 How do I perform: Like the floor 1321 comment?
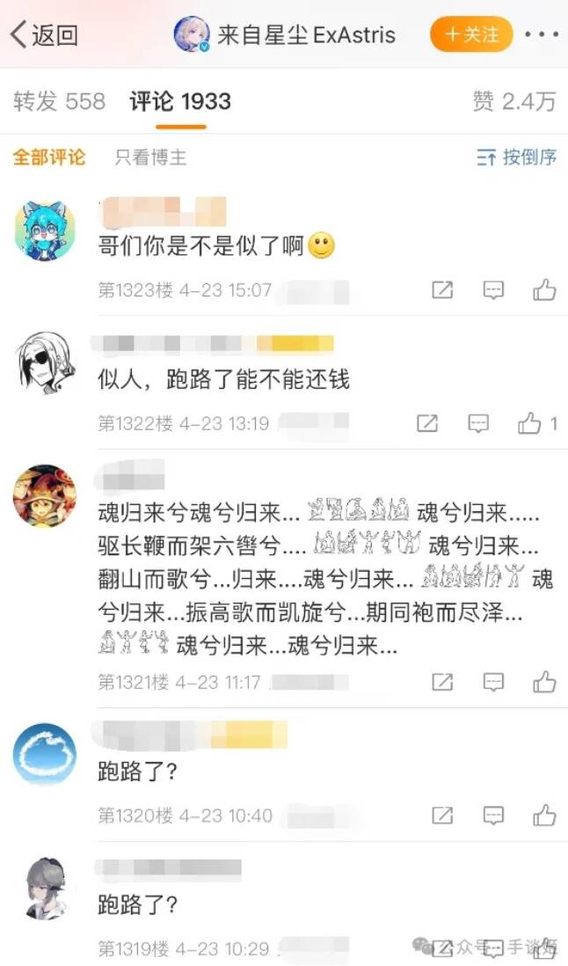tap(544, 682)
